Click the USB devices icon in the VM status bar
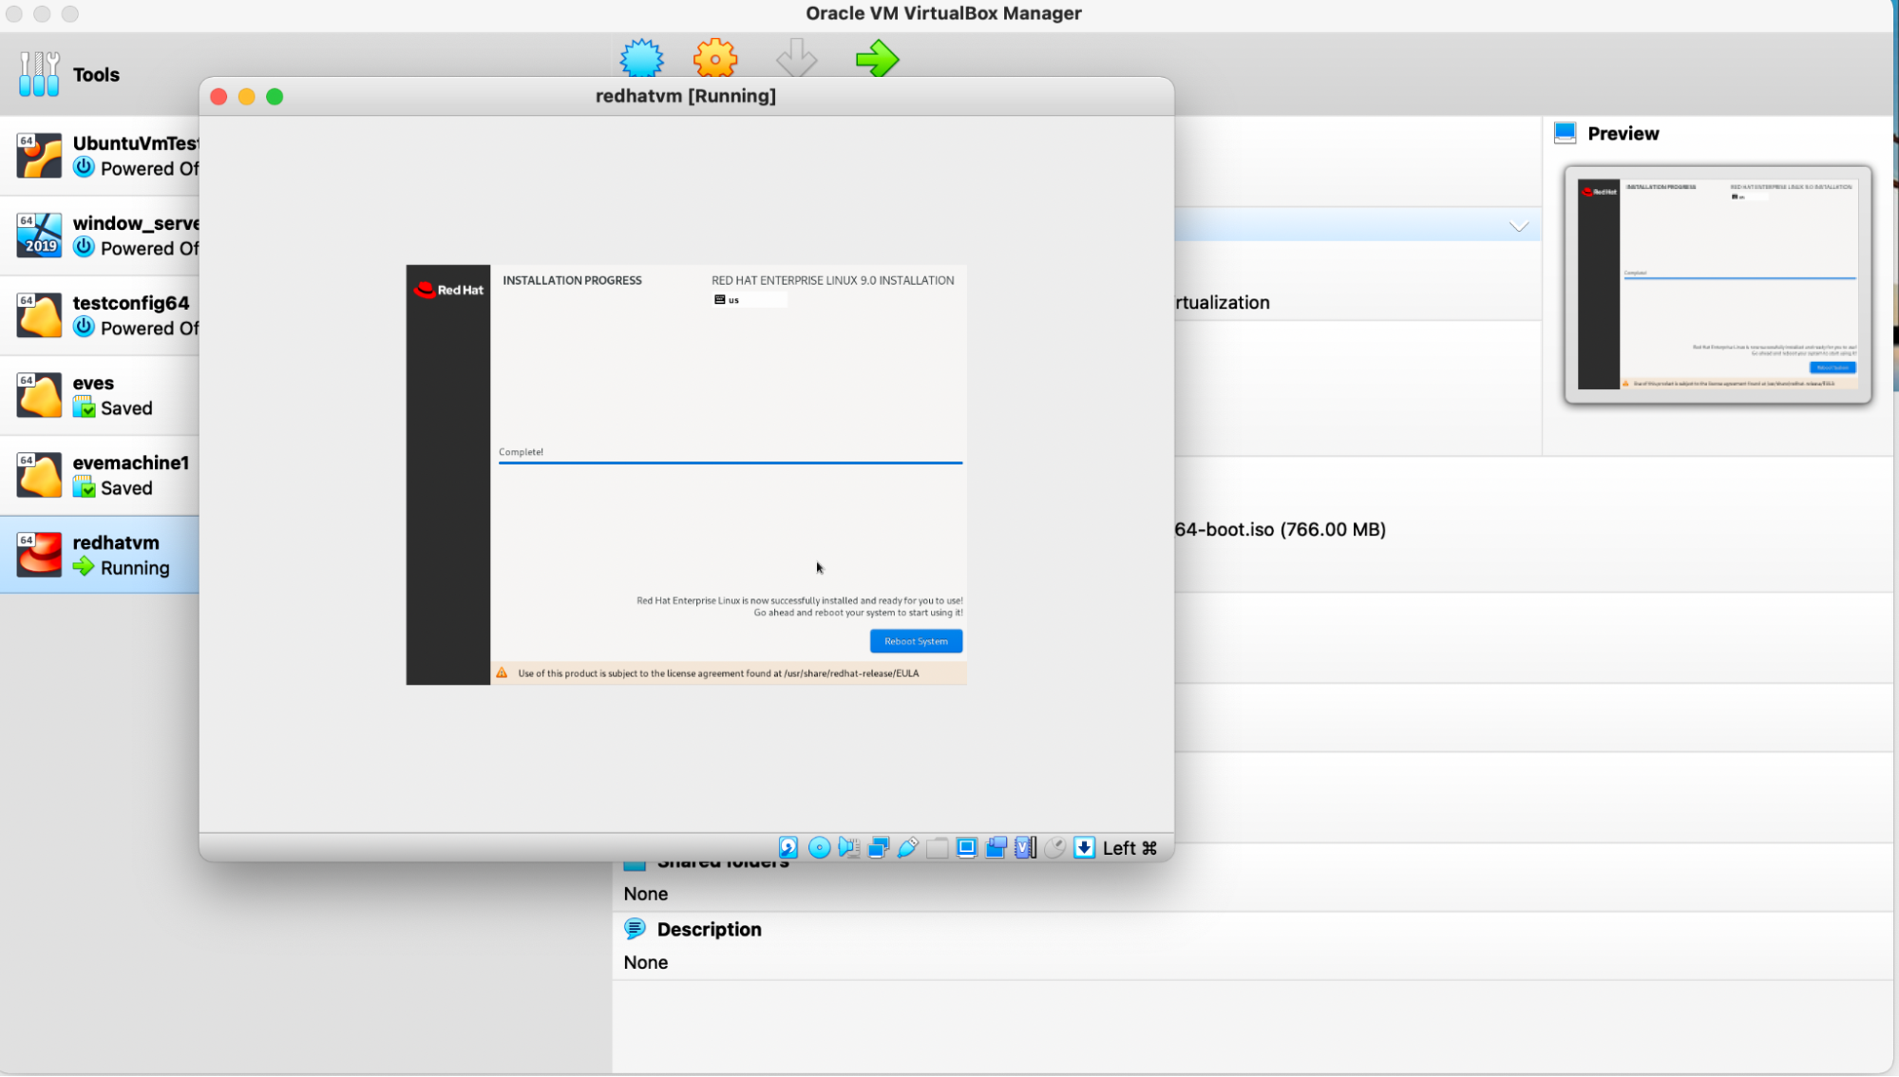 908,847
